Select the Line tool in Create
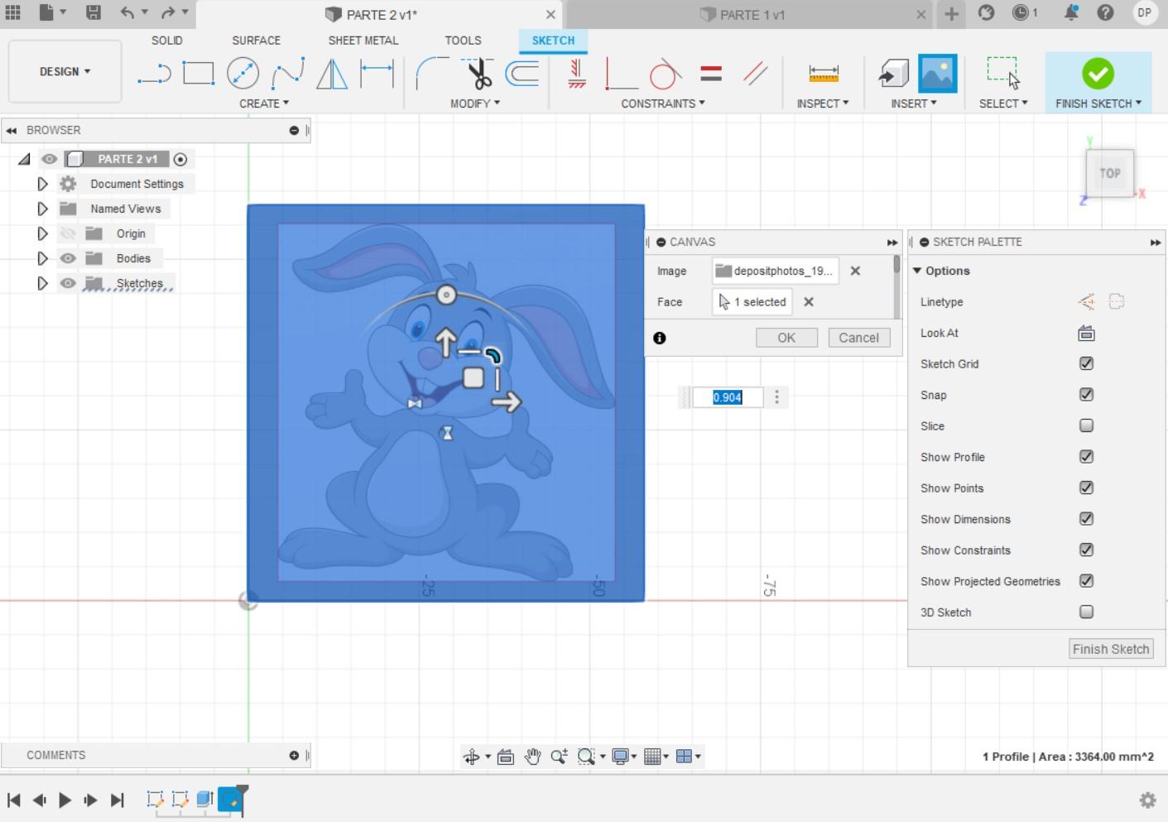1168x822 pixels. pos(154,74)
